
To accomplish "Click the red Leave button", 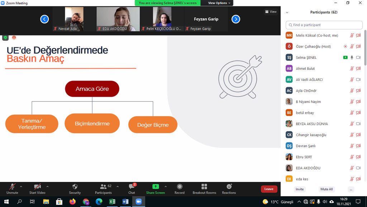I will [269, 189].
